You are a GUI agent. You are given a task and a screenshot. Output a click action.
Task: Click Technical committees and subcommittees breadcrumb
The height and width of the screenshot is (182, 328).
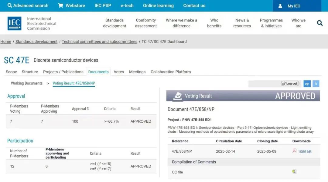pyautogui.click(x=100, y=41)
